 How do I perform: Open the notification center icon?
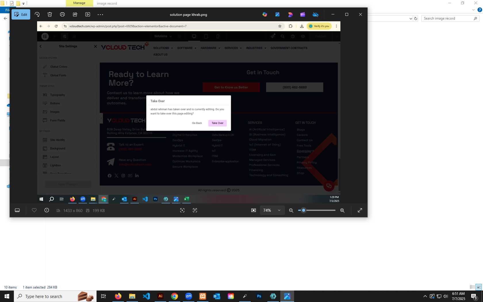point(474,296)
